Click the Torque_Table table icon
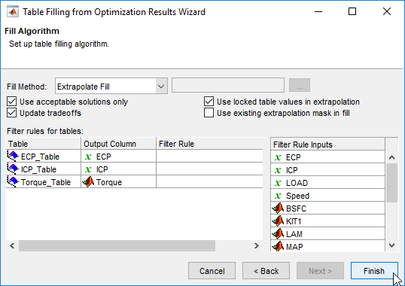 coord(13,181)
